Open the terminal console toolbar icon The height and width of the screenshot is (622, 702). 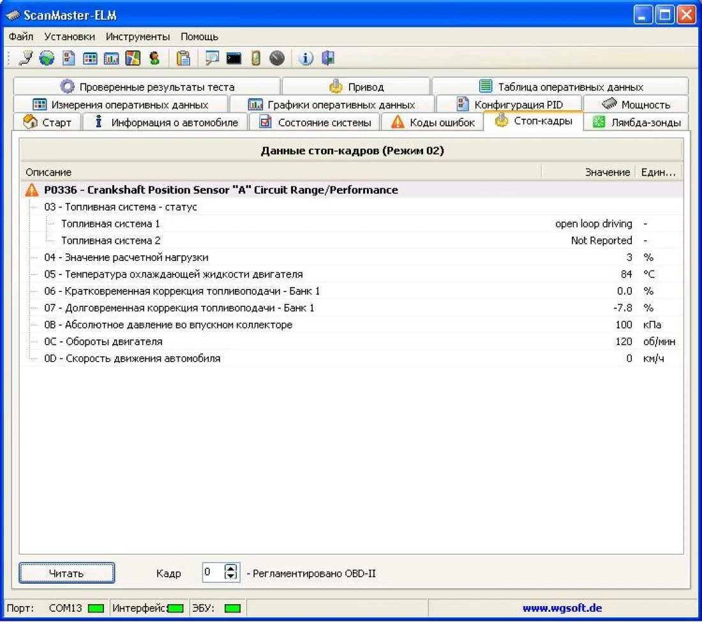[234, 58]
